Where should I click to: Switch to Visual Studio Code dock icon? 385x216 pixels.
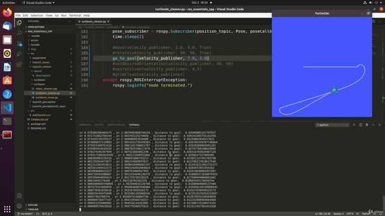[x=7, y=108]
